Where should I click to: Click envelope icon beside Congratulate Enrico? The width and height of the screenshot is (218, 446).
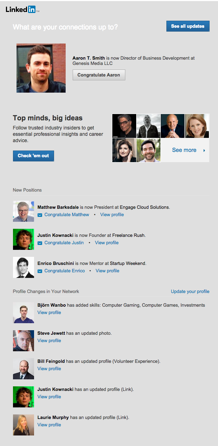tap(40, 271)
